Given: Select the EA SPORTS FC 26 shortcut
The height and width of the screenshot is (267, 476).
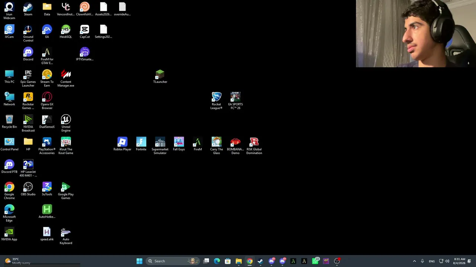Looking at the screenshot, I should click(235, 101).
